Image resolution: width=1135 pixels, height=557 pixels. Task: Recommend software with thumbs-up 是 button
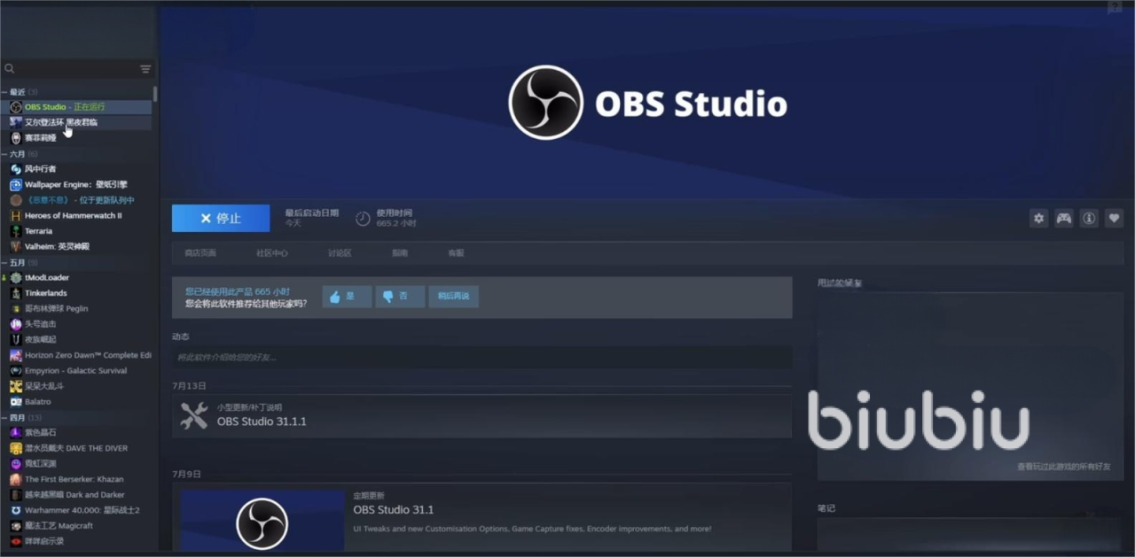point(347,297)
